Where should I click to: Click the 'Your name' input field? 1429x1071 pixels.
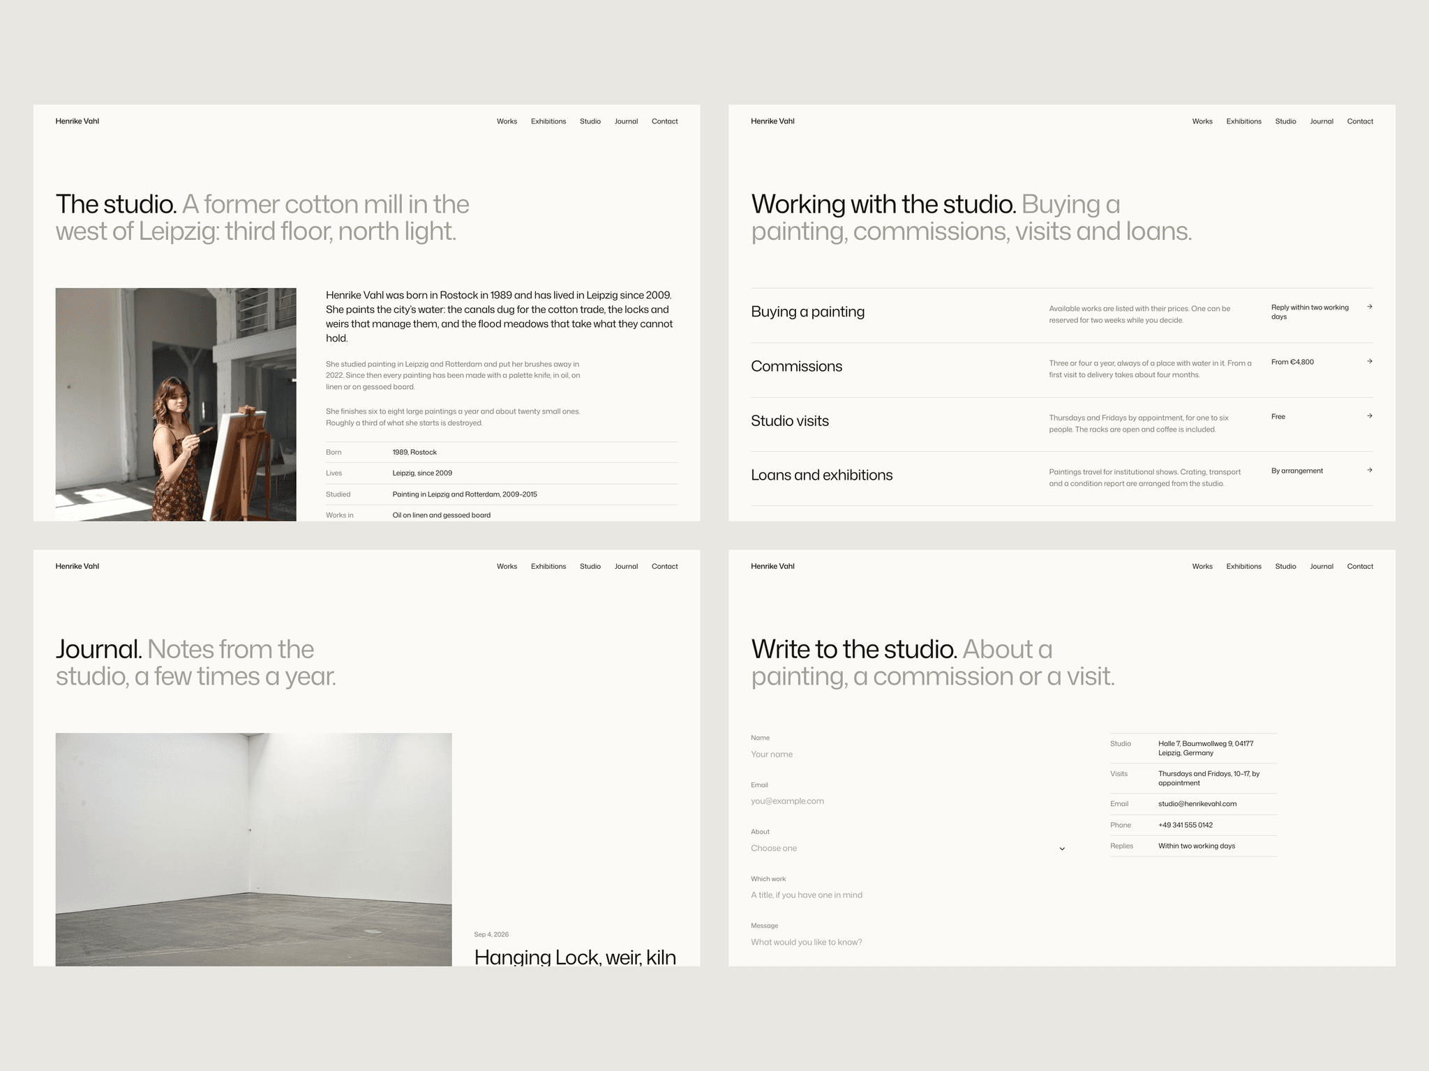click(x=908, y=754)
